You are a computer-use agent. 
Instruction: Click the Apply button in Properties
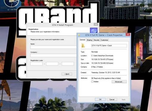click(123, 99)
